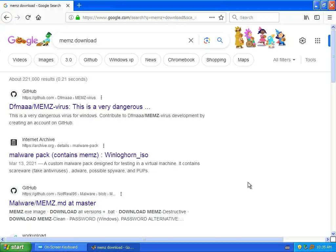This screenshot has height=252, width=336.
Task: Open the Windows Start menu
Action: click(15, 247)
